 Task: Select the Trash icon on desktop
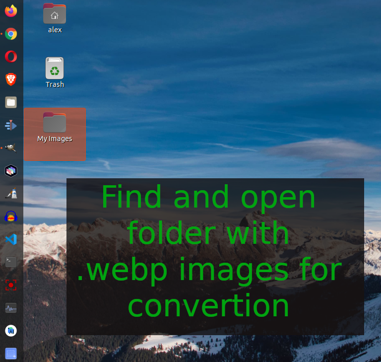point(55,68)
